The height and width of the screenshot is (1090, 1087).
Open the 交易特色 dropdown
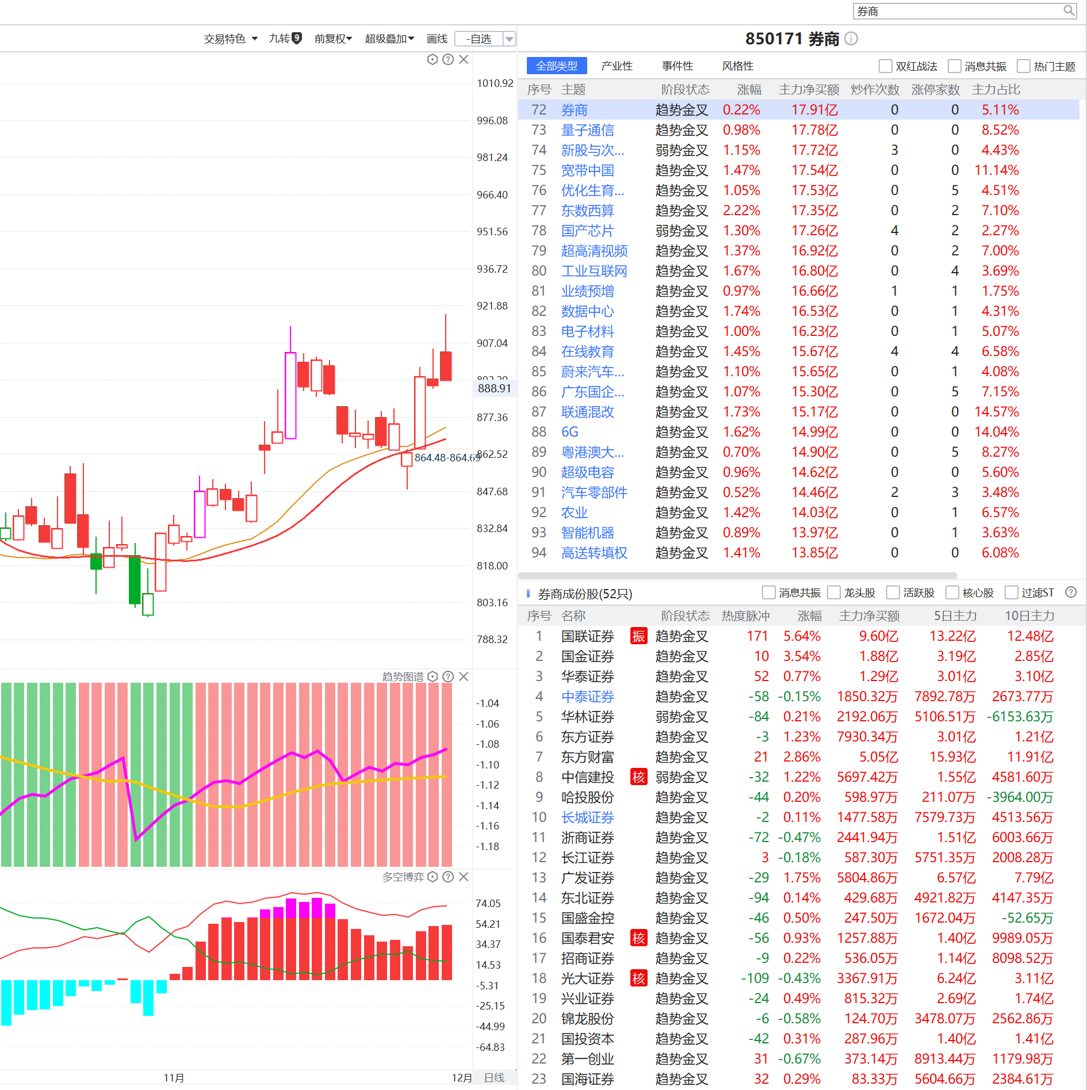click(x=231, y=39)
